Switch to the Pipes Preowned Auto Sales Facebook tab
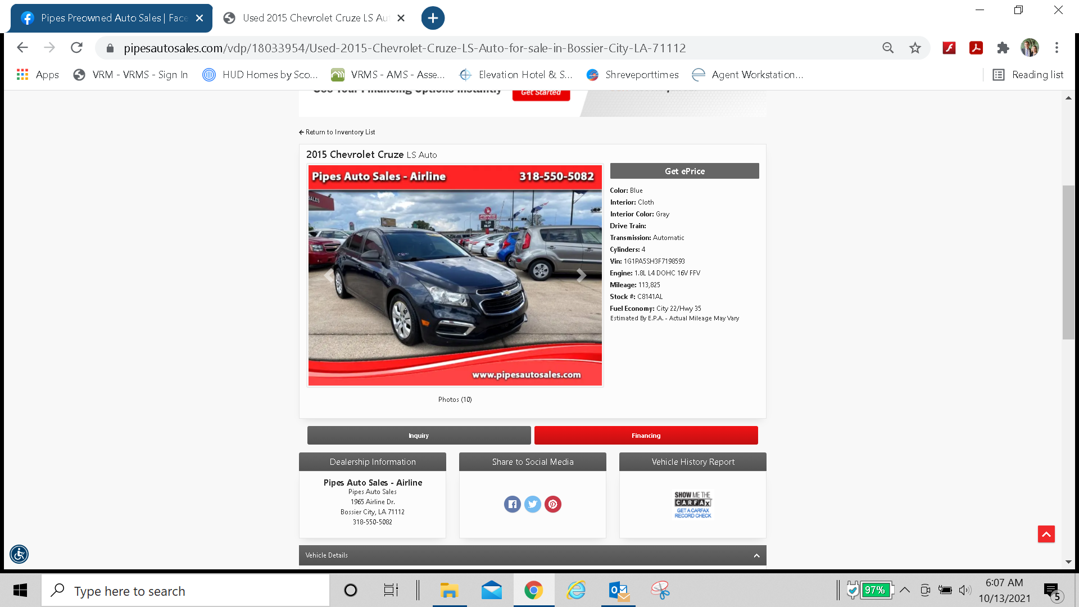 click(x=111, y=18)
